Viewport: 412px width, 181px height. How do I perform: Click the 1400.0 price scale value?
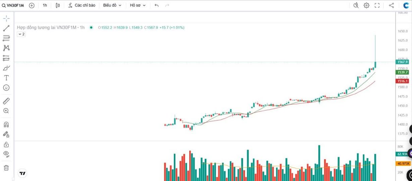tap(402, 124)
